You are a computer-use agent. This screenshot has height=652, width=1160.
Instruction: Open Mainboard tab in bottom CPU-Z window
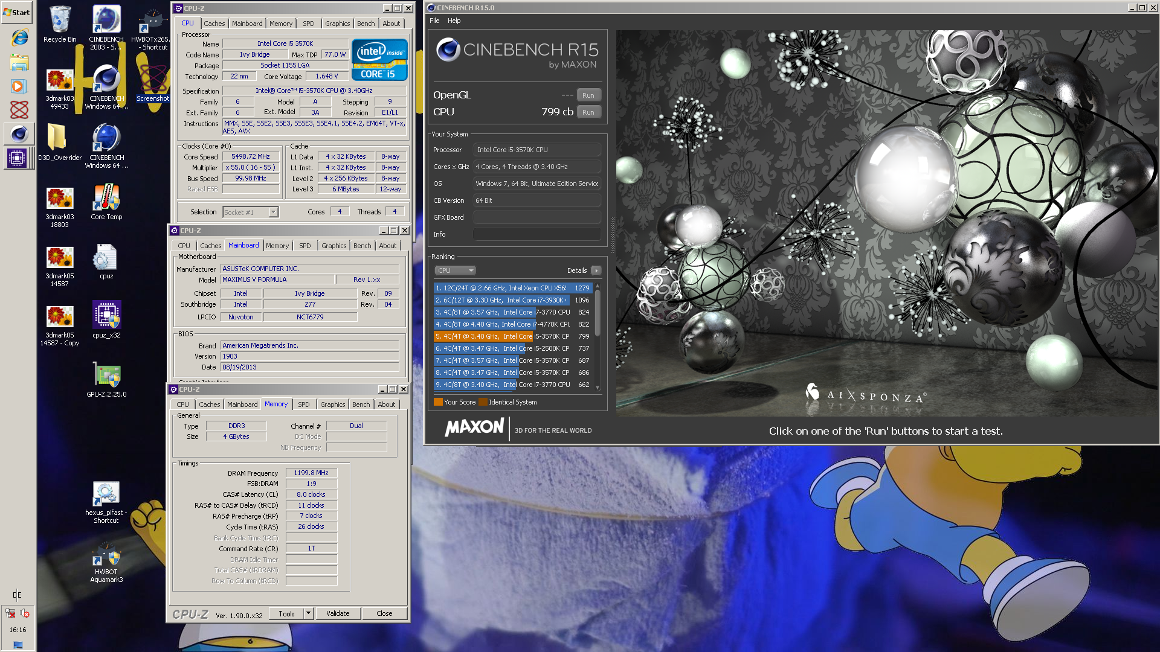[x=242, y=404]
